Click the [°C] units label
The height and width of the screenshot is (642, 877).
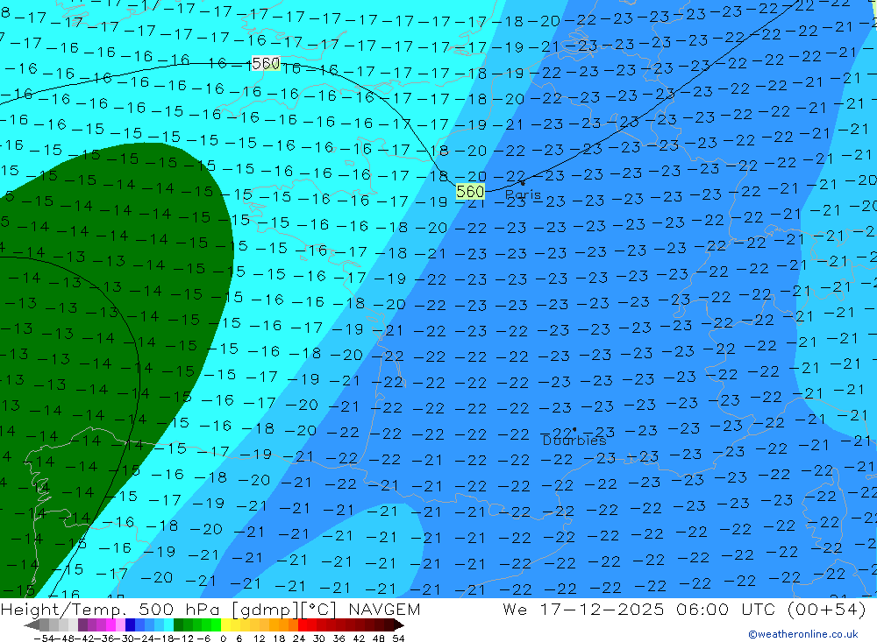click(x=319, y=610)
